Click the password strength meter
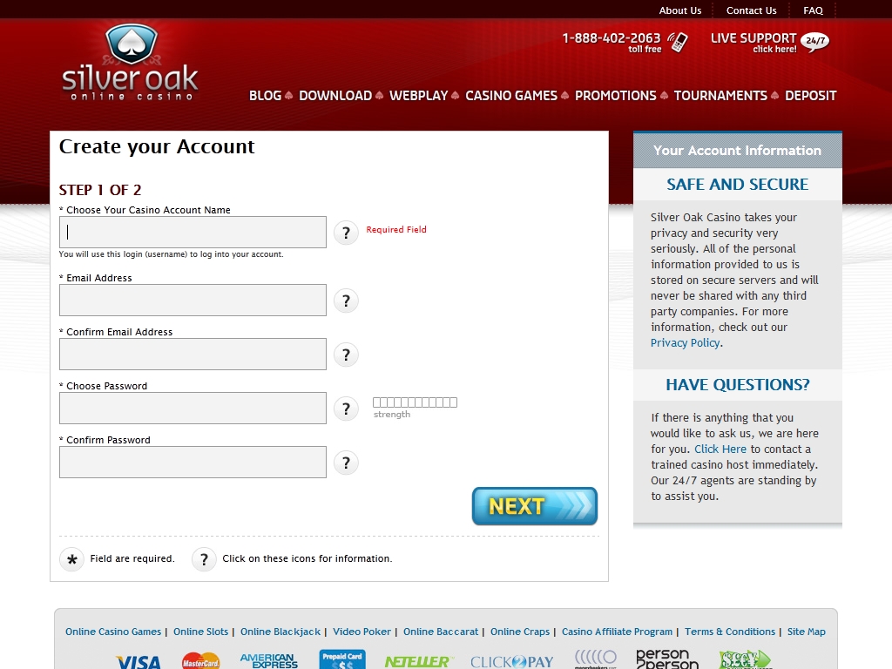This screenshot has height=669, width=892. (415, 402)
